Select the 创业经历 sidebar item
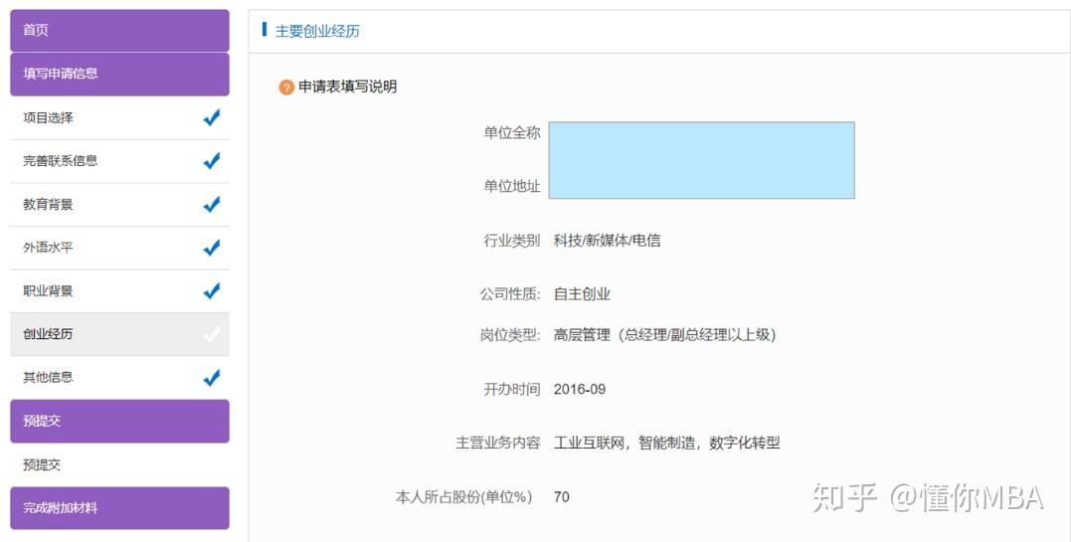Image resolution: width=1071 pixels, height=542 pixels. coord(48,334)
